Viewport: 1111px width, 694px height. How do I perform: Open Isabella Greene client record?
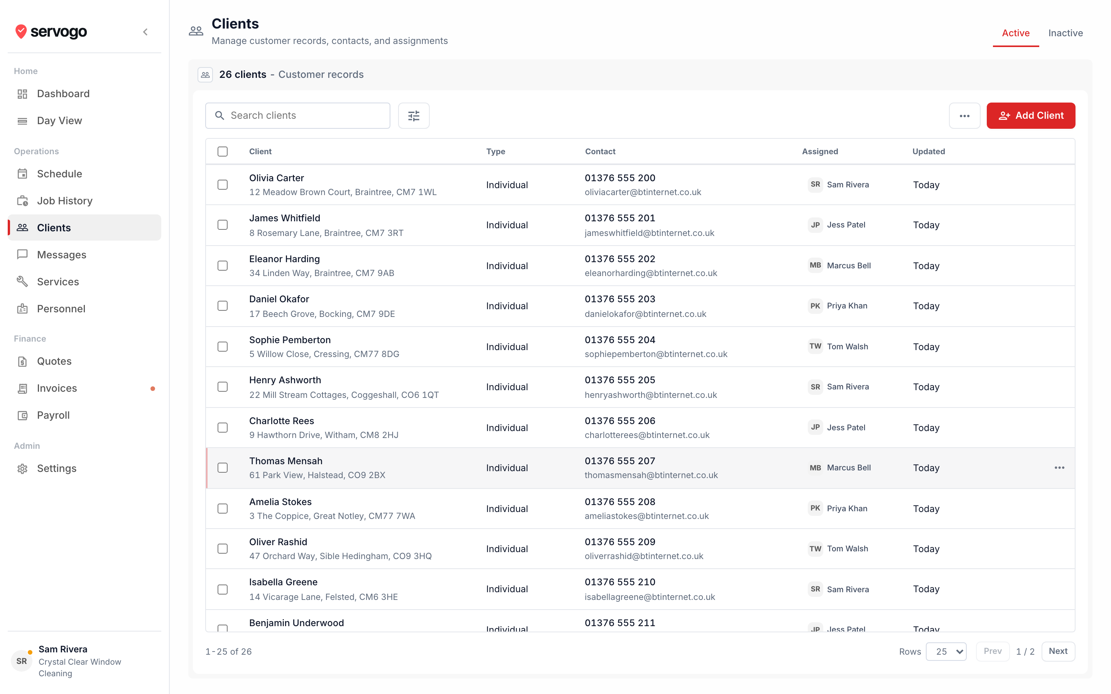(x=283, y=582)
